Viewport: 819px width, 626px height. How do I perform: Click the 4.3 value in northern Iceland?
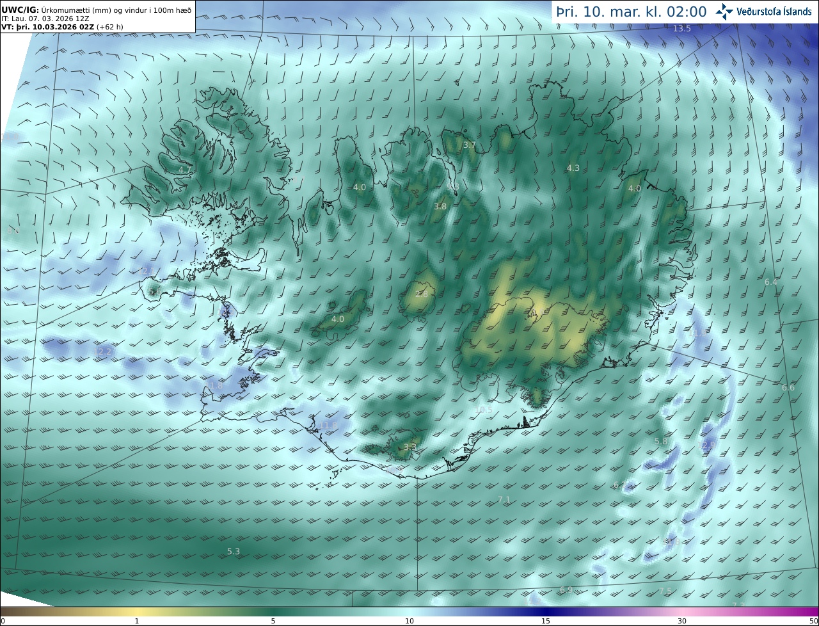[x=573, y=168]
